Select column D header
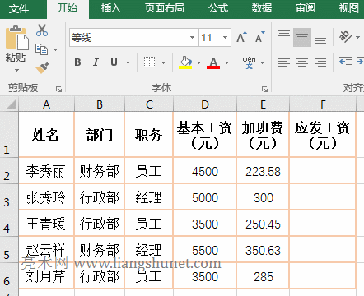 coord(205,104)
